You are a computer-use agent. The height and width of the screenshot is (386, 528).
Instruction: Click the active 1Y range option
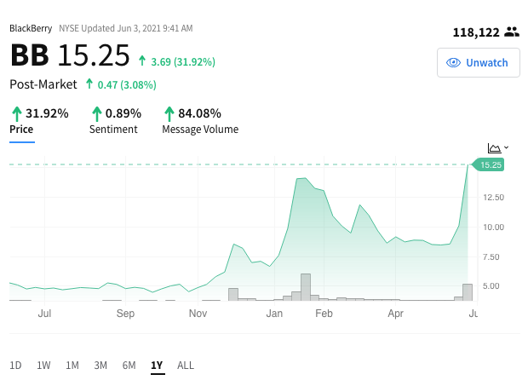(157, 366)
